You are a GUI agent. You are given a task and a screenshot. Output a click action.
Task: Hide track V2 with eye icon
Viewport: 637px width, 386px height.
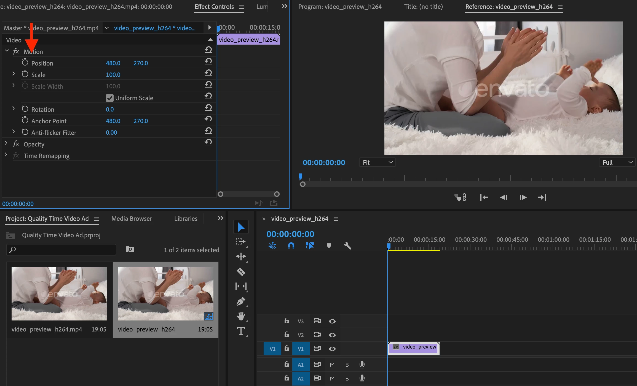pos(332,335)
